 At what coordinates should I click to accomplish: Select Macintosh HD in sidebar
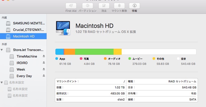tap(24, 36)
